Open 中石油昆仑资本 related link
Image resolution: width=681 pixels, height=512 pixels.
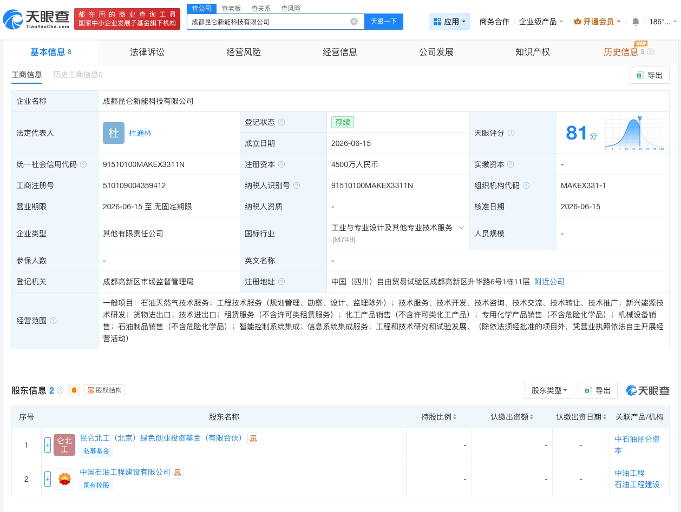pos(637,445)
